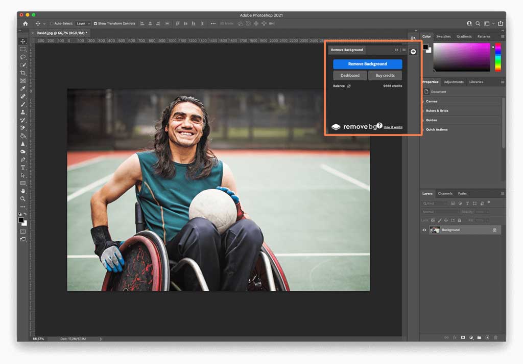
Task: Click the blue Remove Background button
Action: coord(368,64)
